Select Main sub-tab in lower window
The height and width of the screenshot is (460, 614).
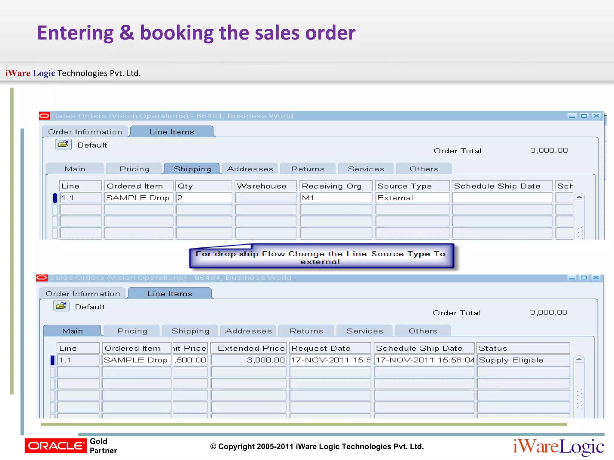72,331
